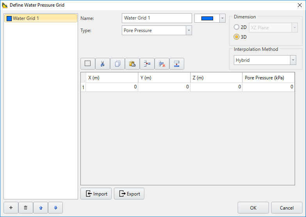The width and height of the screenshot is (306, 217).
Task: Select Water Grid 1 in the list
Action: [41, 18]
